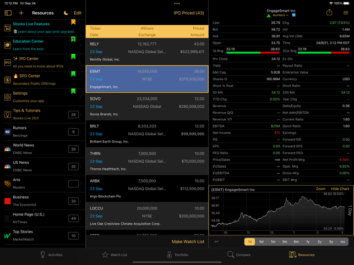Select the 3m chart range
Screen dimensions: 354x265
pos(285,241)
